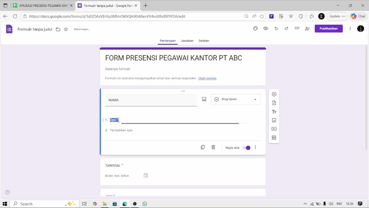Refresh the browser page

[x=15, y=16]
